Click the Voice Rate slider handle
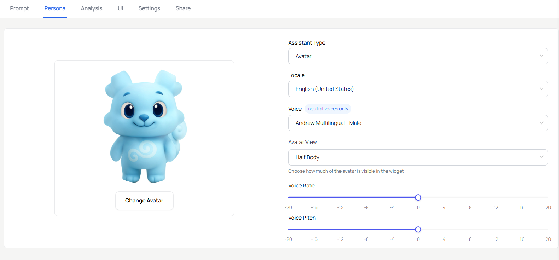559x260 pixels. pos(418,197)
